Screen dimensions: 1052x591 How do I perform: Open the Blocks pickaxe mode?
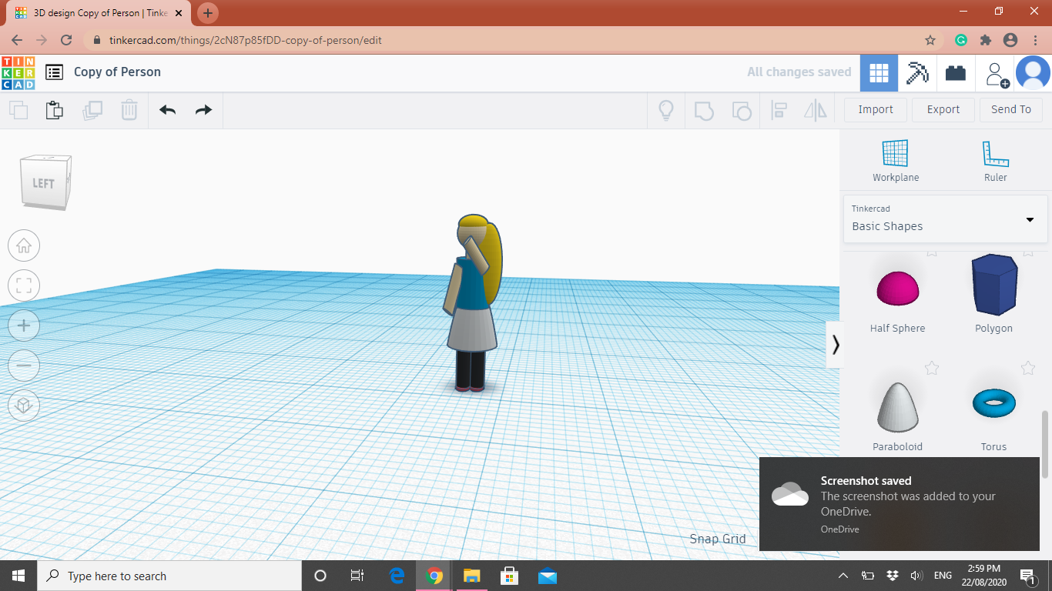pyautogui.click(x=917, y=73)
